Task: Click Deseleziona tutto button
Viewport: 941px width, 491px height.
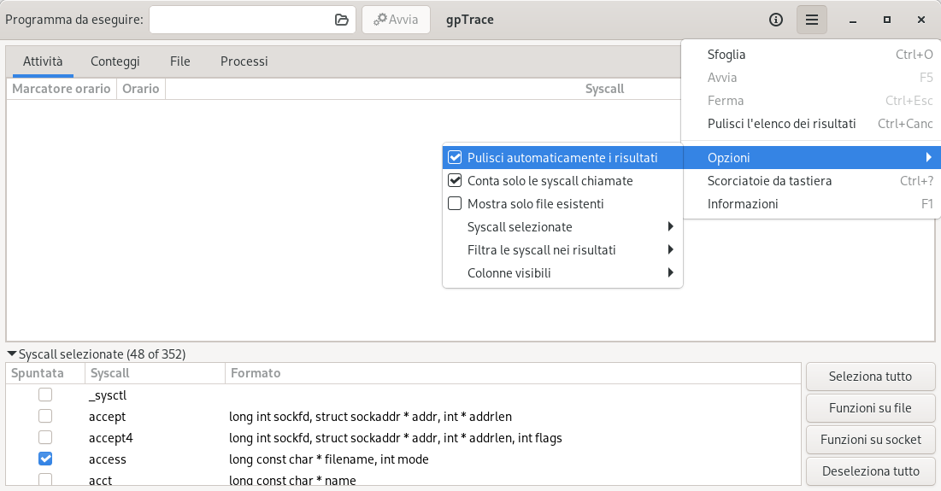Action: point(870,471)
